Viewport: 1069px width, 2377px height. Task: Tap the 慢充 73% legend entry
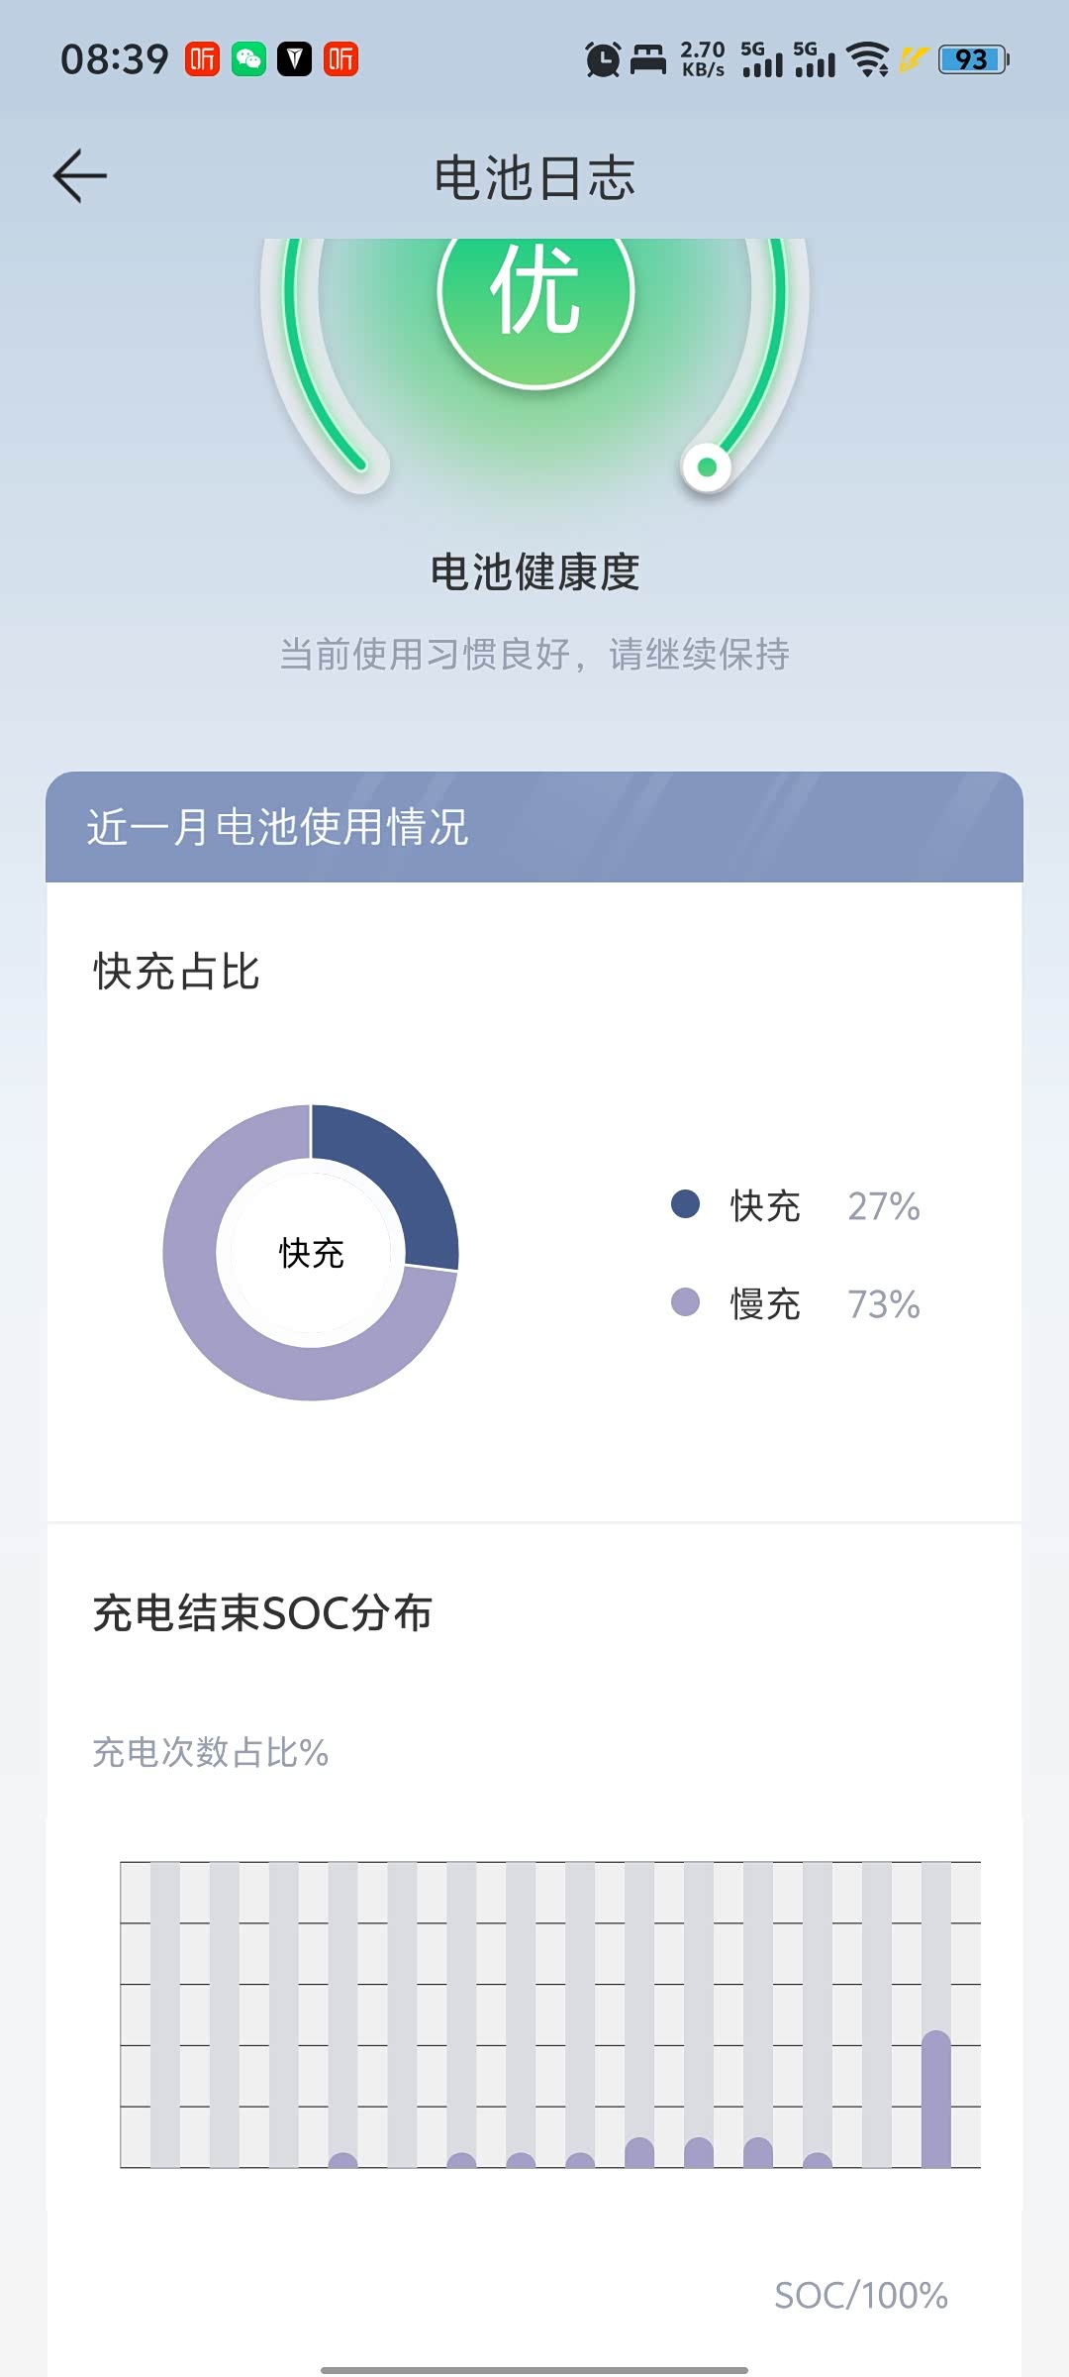824,1303
